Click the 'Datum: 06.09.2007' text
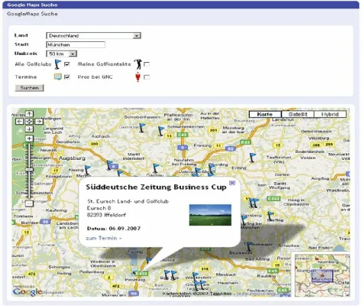Image resolution: width=362 pixels, height=306 pixels. coord(114,229)
